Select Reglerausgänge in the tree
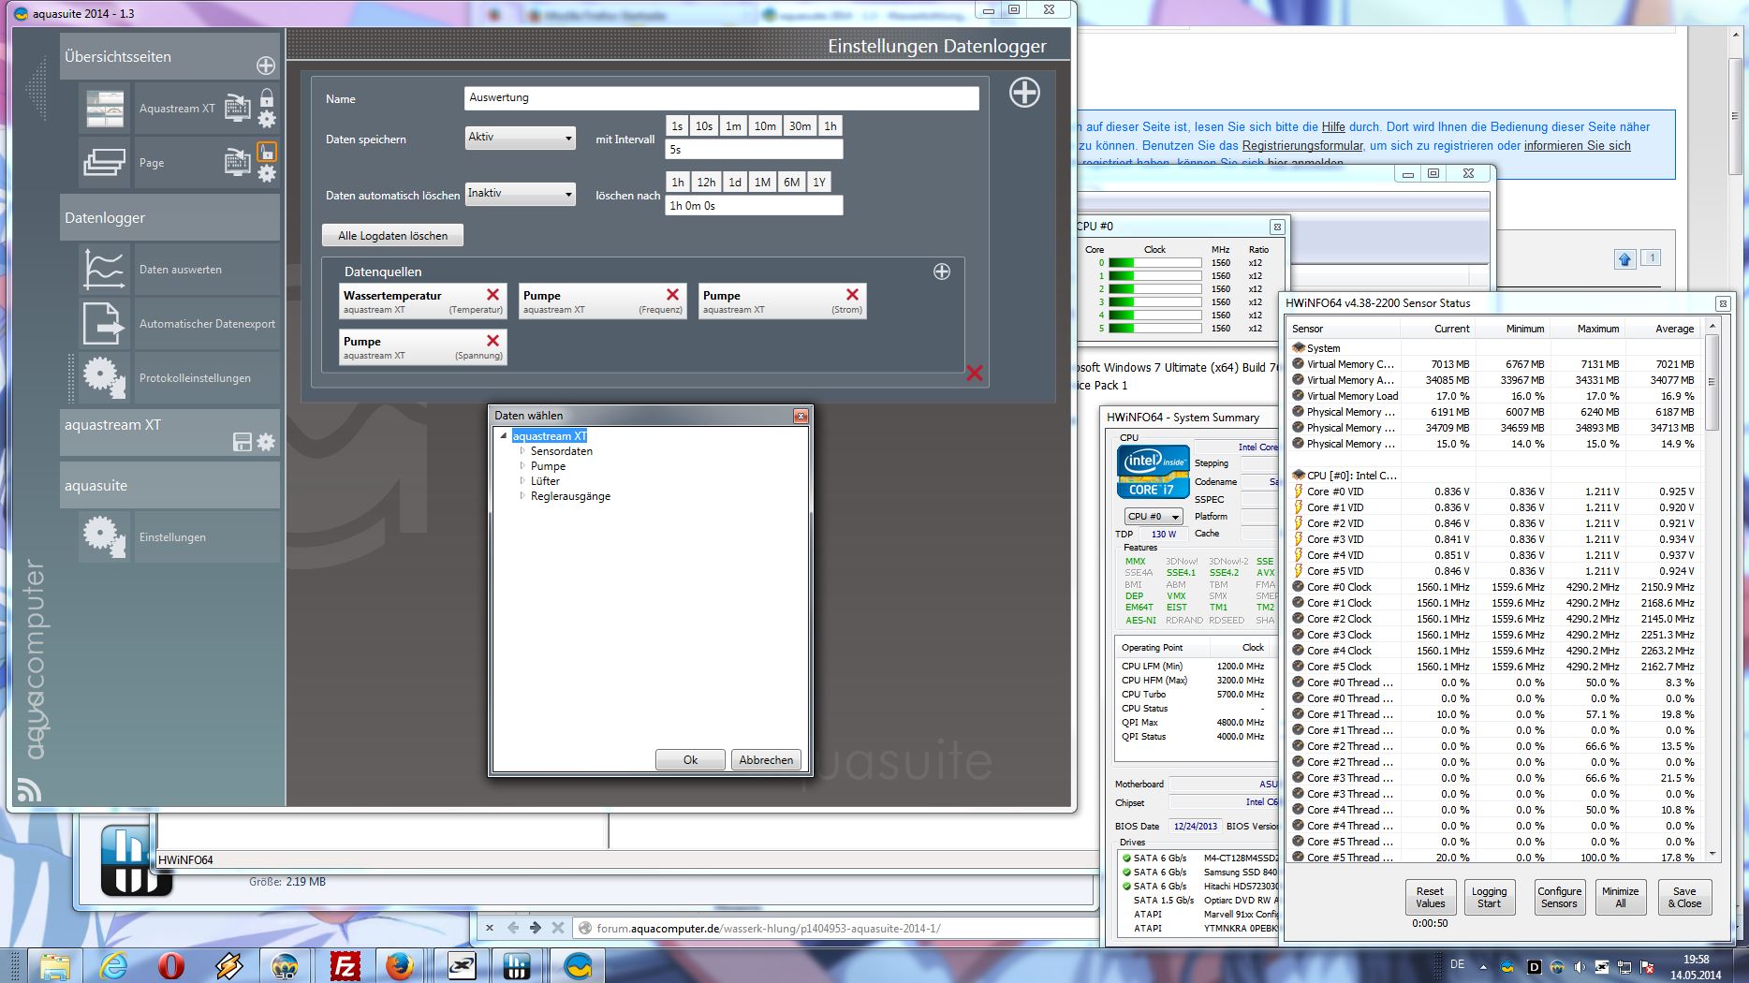1749x983 pixels. click(x=570, y=496)
